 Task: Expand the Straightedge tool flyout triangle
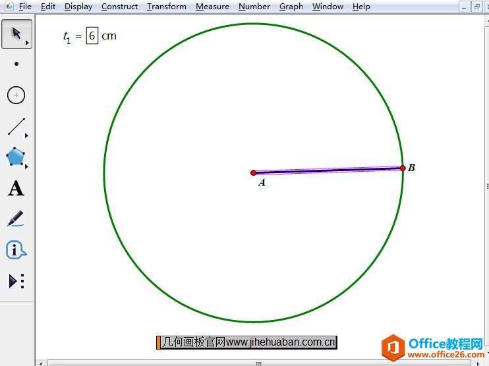pos(26,136)
